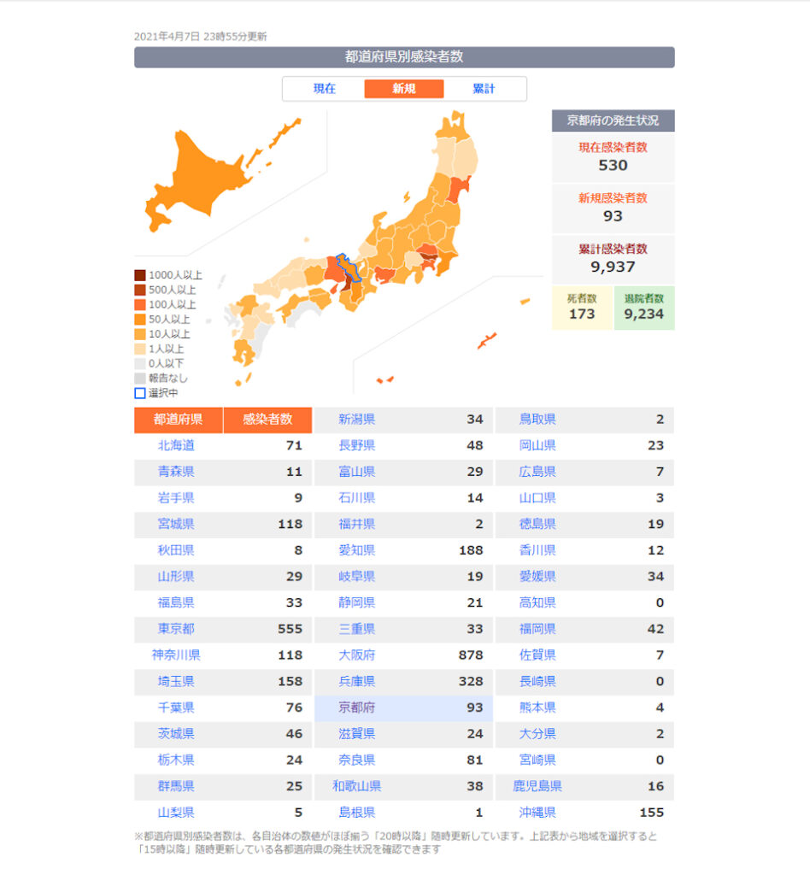Click the 都道府県 table column header

(x=179, y=420)
